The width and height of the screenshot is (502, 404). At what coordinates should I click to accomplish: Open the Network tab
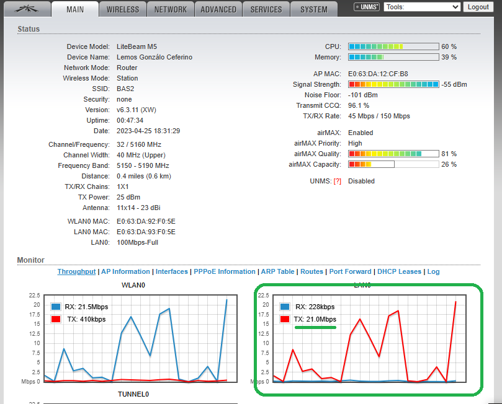point(171,9)
